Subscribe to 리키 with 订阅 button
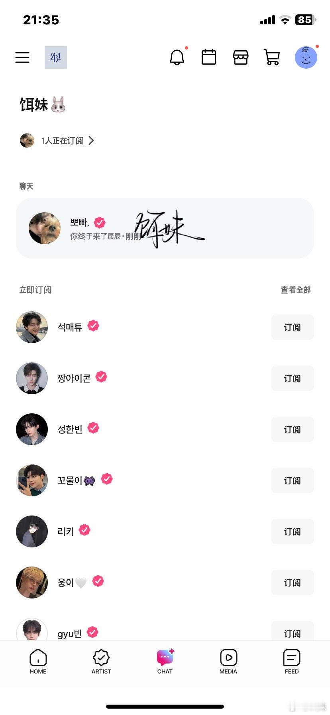The height and width of the screenshot is (715, 330). click(293, 531)
